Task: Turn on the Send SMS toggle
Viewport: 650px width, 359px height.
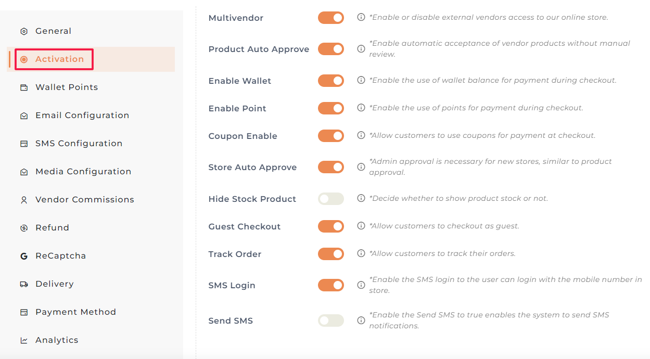Action: (331, 320)
